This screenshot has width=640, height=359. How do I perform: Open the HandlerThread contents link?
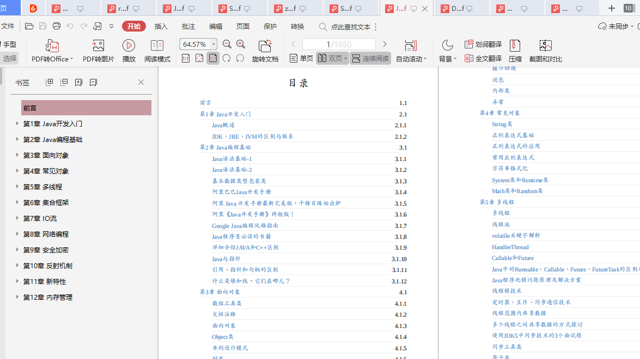(x=510, y=247)
